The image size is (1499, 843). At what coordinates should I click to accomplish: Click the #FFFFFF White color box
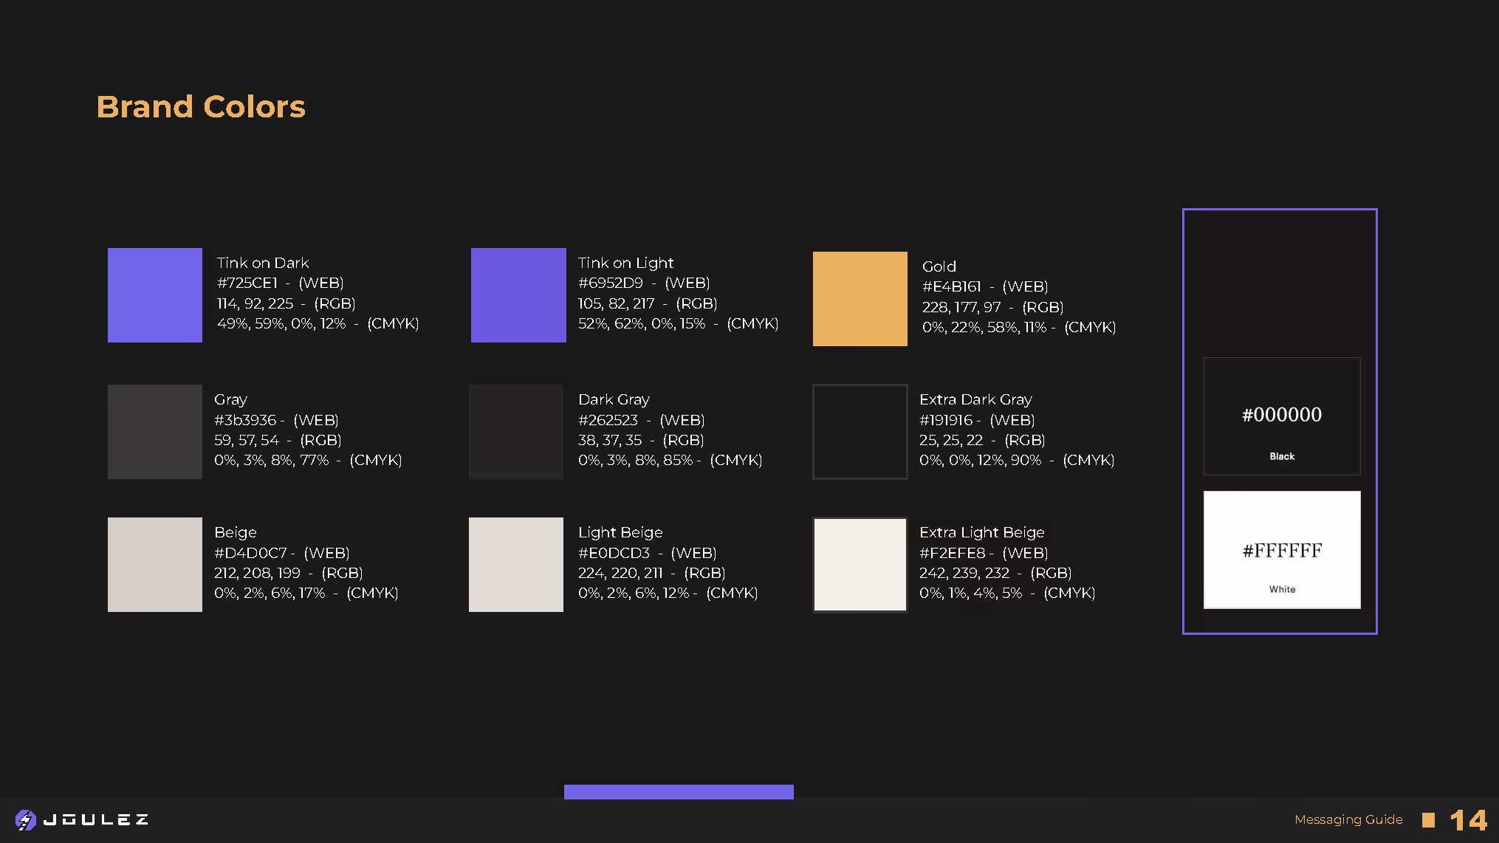(x=1282, y=550)
